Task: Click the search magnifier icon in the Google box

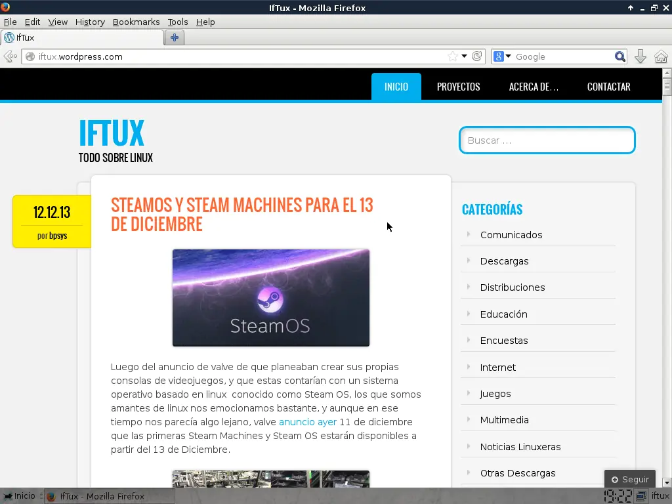Action: point(619,56)
